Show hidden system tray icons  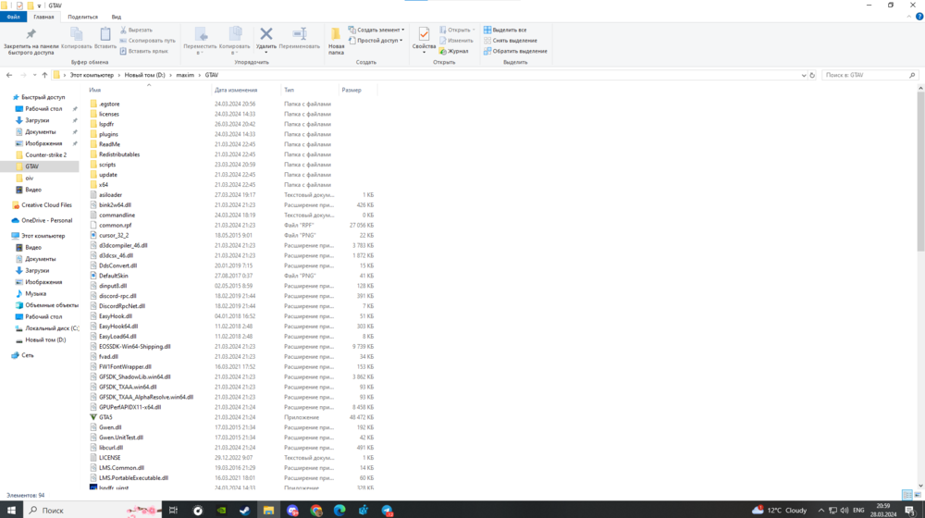821,511
